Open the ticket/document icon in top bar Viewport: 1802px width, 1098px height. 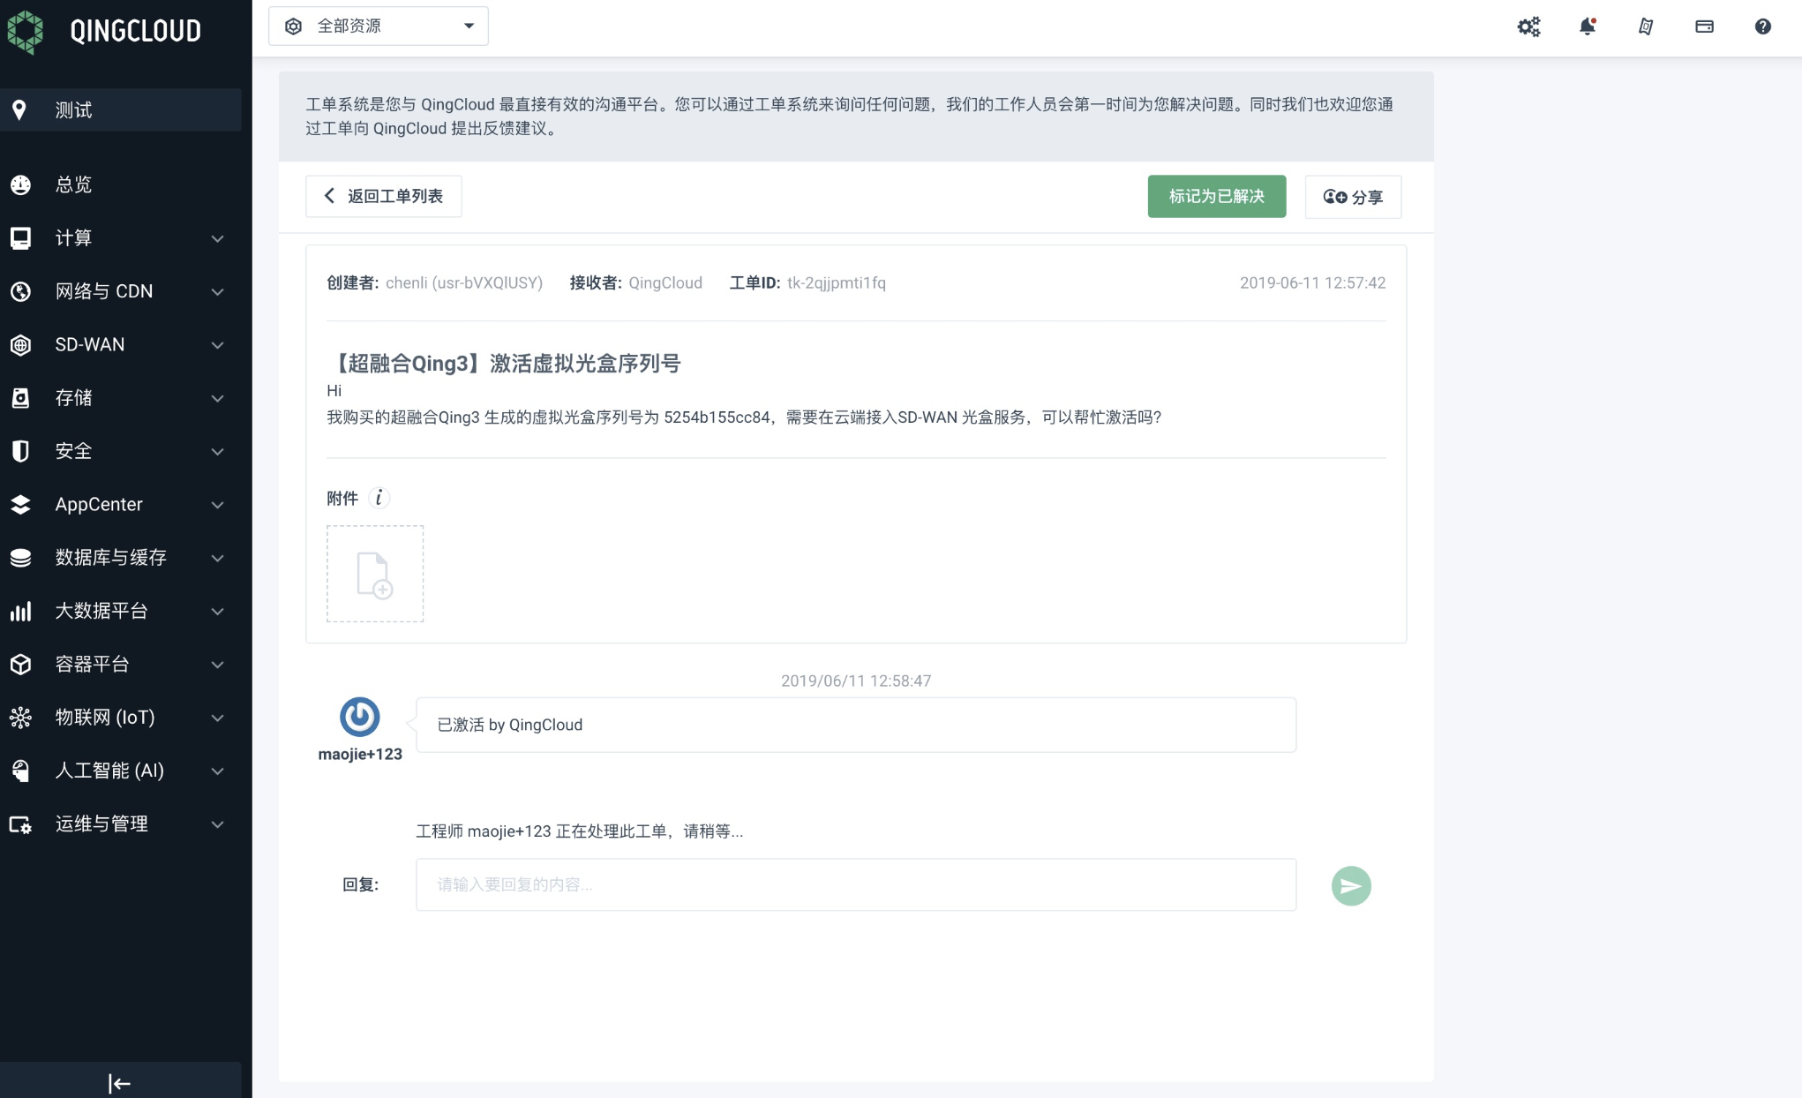pos(1646,26)
